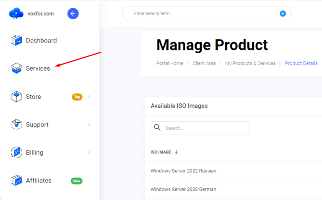Click the Store cube icon
Screen dimensions: 322x200
(x=16, y=97)
